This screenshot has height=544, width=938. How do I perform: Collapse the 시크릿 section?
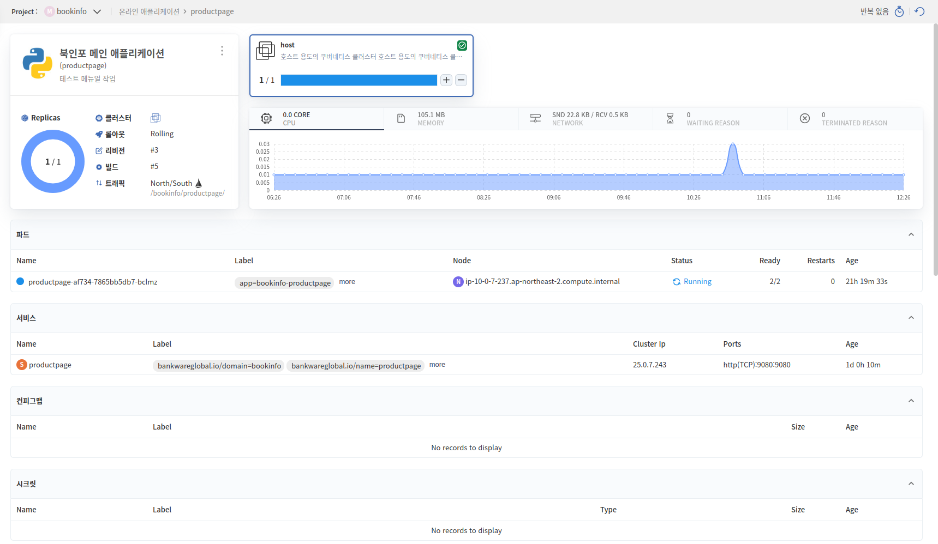tap(911, 483)
